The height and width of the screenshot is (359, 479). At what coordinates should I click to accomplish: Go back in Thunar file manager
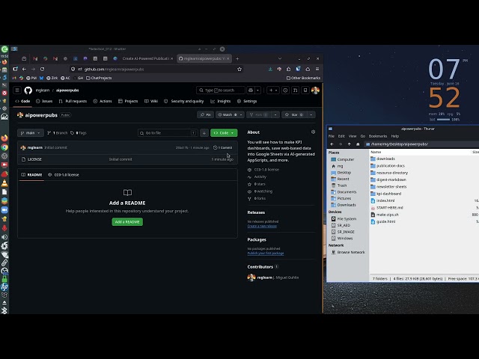click(x=332, y=144)
